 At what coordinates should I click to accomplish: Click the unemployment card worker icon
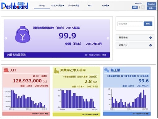(x=56, y=70)
